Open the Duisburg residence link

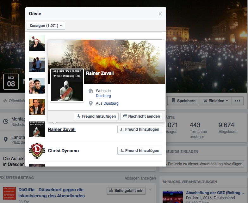[x=103, y=95]
